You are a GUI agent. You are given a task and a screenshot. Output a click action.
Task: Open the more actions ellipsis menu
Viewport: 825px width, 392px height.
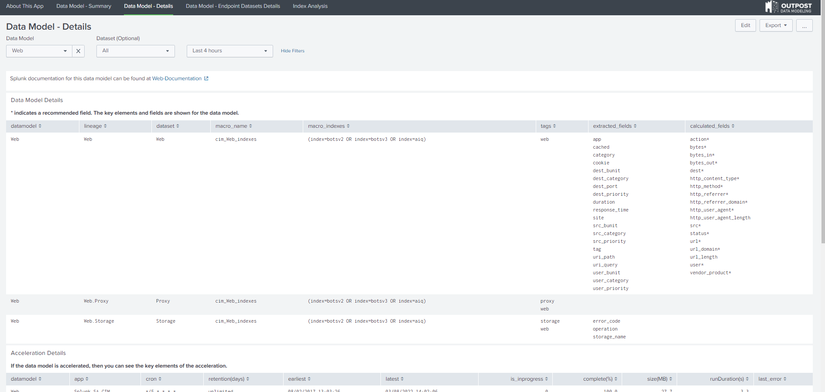[804, 25]
